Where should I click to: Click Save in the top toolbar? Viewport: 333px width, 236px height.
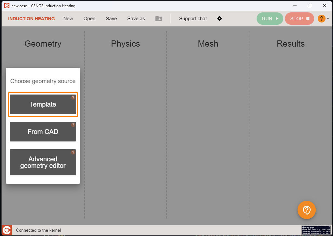click(x=111, y=19)
